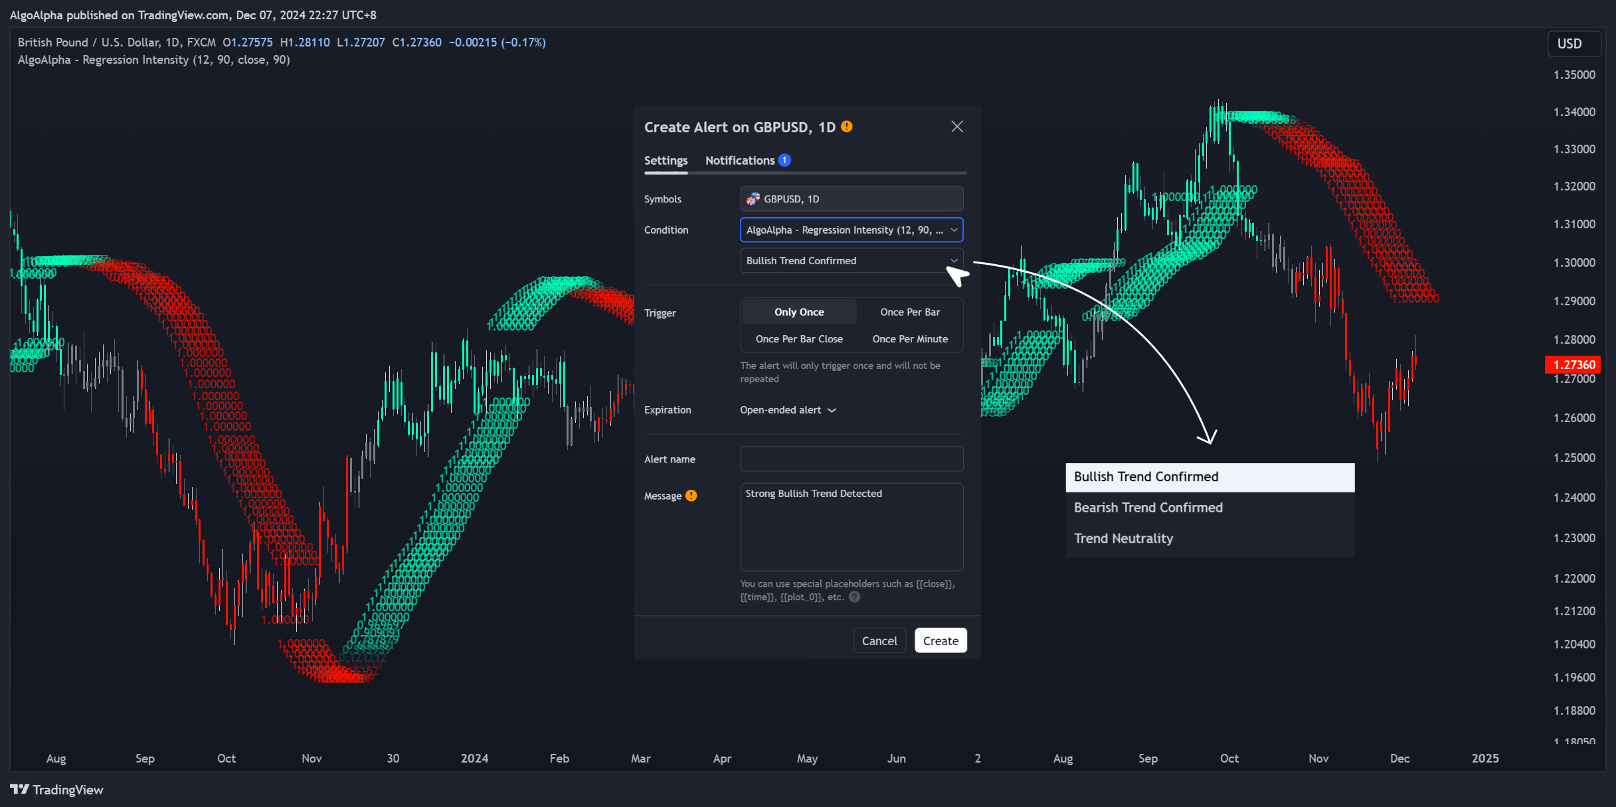Click the AlgoAlpha Regression Intensity indicator legend

tap(153, 60)
